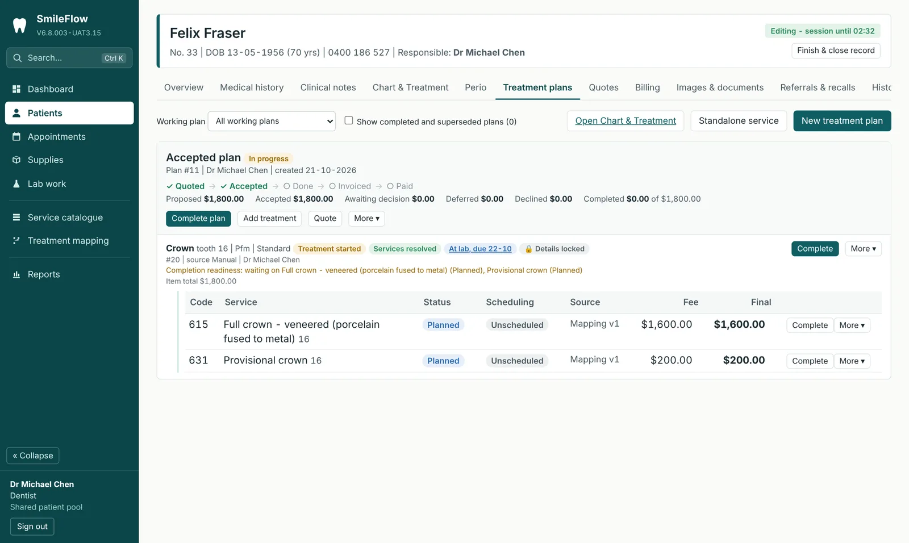Open Images & documents tab
Image resolution: width=909 pixels, height=543 pixels.
pos(720,87)
